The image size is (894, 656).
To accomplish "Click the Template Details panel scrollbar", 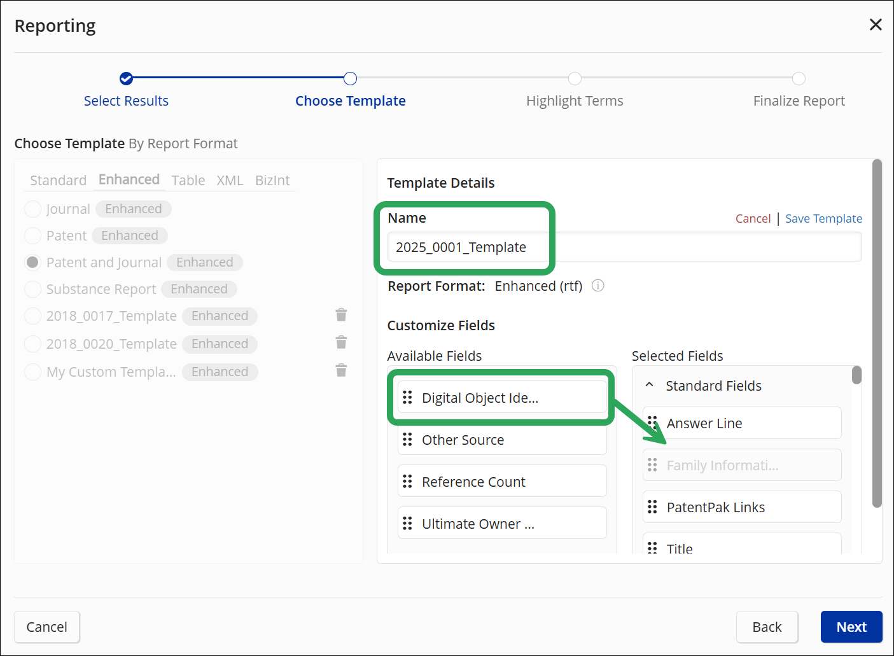I will click(877, 333).
